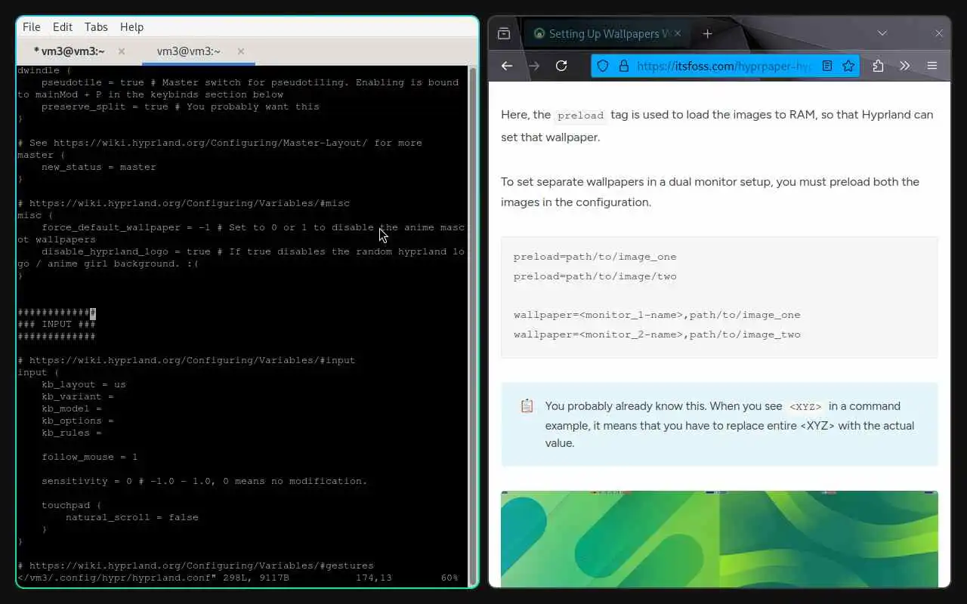Viewport: 967px width, 604px height.
Task: Close the Setting Up Wallpapers tab
Action: (x=678, y=33)
